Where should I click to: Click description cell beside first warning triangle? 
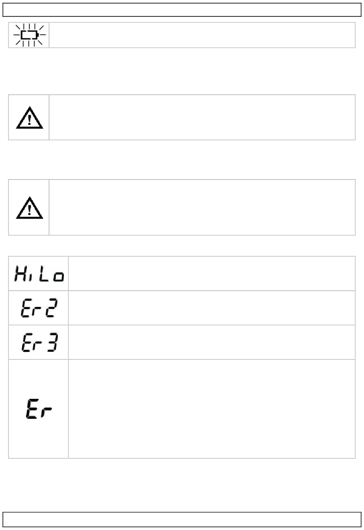click(x=202, y=117)
